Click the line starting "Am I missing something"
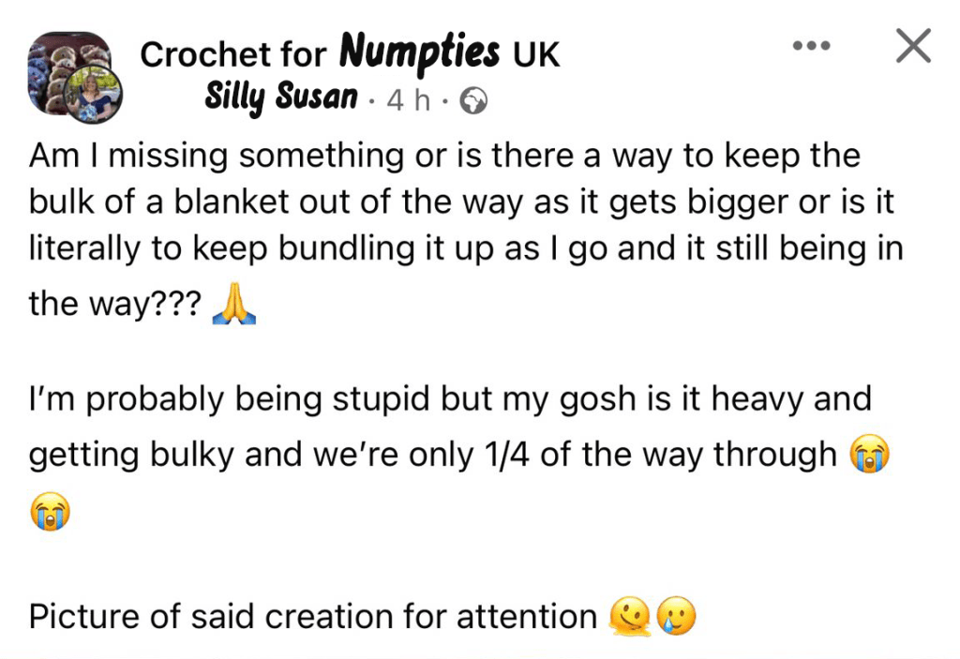Image resolution: width=960 pixels, height=659 pixels. coord(444,156)
